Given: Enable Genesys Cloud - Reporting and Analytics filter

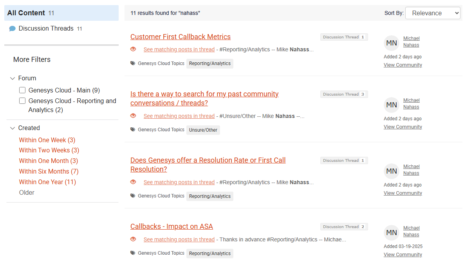Looking at the screenshot, I should pyautogui.click(x=22, y=101).
